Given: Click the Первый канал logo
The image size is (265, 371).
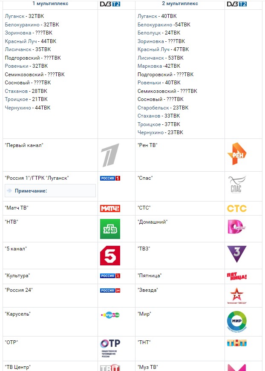Looking at the screenshot, I should 110,155.
